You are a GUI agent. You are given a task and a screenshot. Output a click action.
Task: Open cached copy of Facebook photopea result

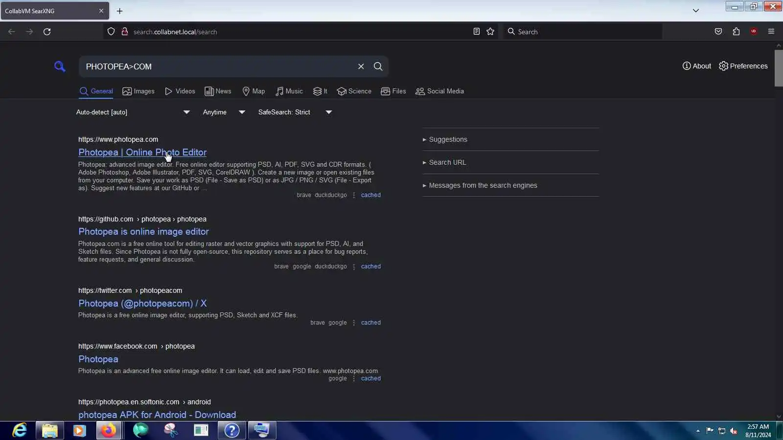(370, 378)
